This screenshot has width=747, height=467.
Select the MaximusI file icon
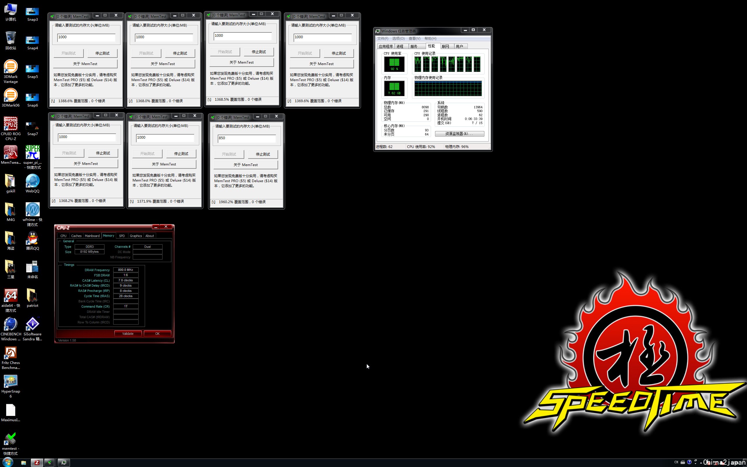pyautogui.click(x=11, y=413)
